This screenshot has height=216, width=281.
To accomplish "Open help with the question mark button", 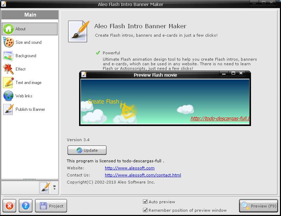I will click(x=26, y=206).
